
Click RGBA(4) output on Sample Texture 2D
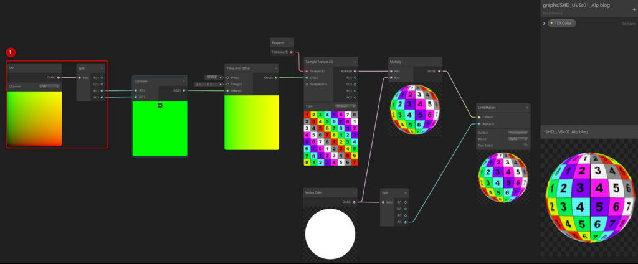355,71
